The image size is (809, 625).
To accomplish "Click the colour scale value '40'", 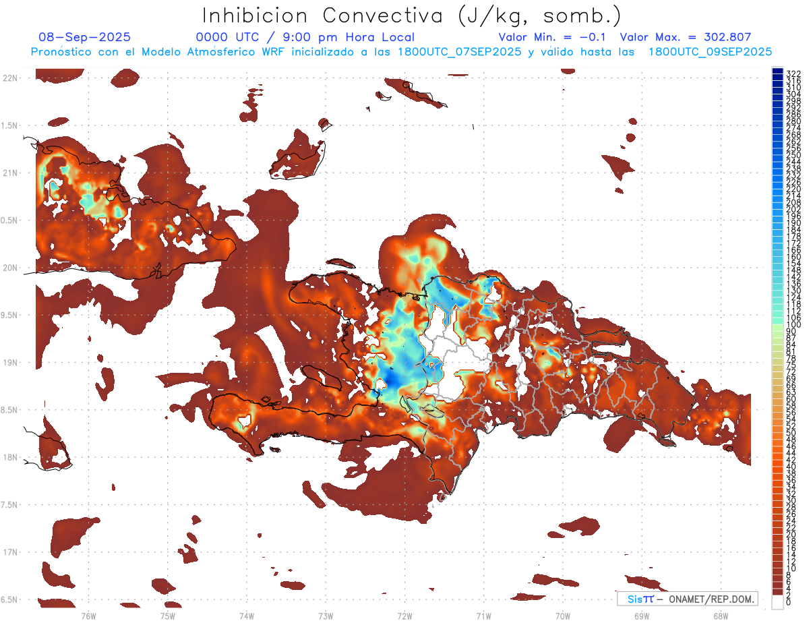I will click(791, 467).
